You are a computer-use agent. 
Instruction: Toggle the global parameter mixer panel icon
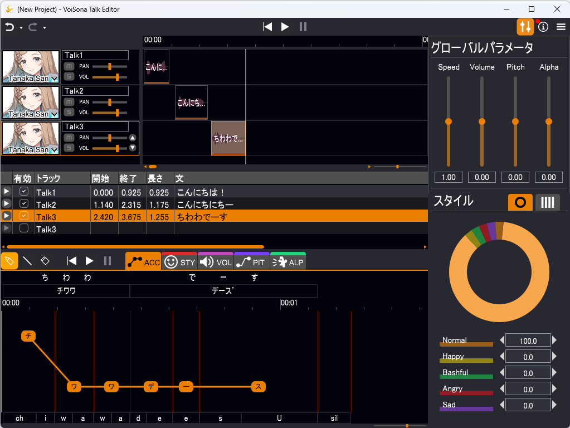pyautogui.click(x=525, y=27)
